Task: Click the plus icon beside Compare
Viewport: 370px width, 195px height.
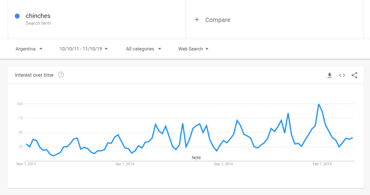Action: [x=197, y=20]
